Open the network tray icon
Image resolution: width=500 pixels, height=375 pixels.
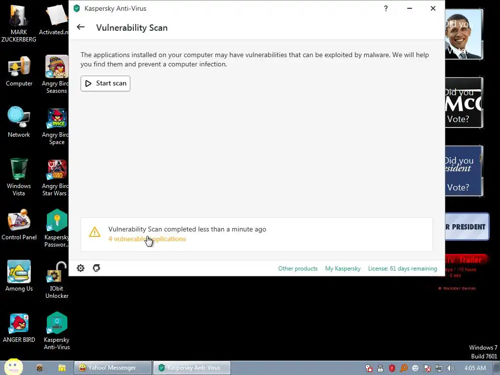click(x=439, y=368)
